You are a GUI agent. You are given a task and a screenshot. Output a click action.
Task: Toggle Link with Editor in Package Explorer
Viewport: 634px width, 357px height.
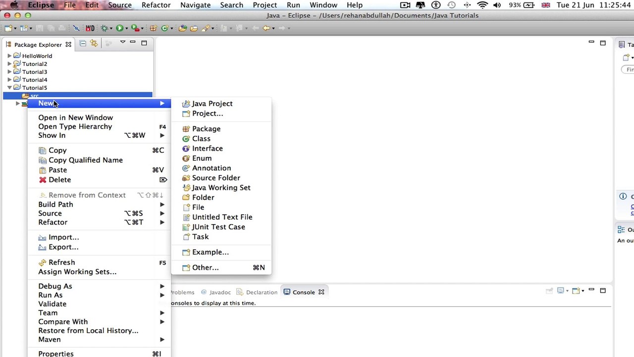[94, 44]
